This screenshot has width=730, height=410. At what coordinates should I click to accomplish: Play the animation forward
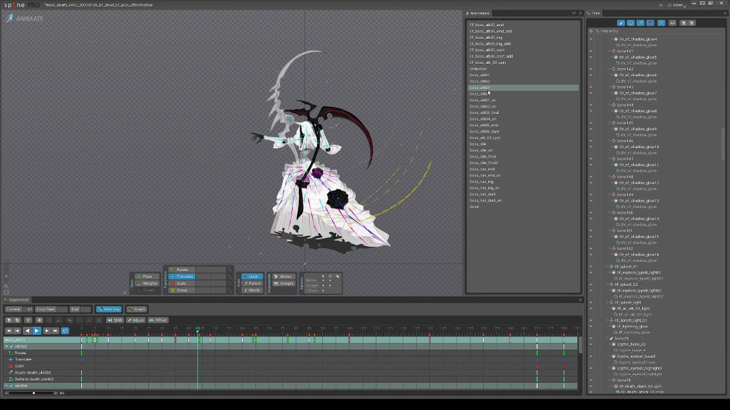pos(36,331)
